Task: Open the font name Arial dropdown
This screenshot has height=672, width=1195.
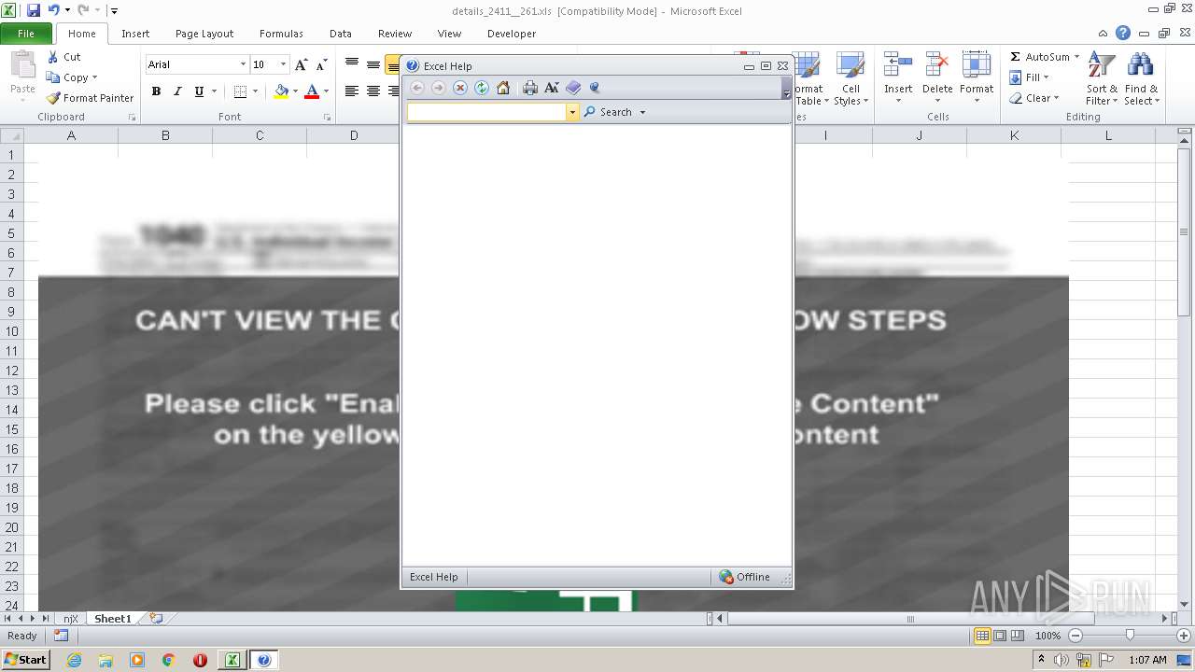Action: tap(243, 64)
